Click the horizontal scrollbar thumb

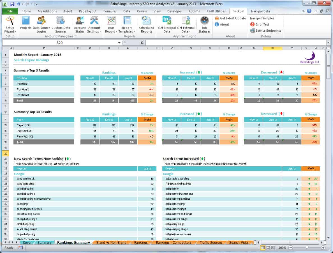(x=290, y=242)
